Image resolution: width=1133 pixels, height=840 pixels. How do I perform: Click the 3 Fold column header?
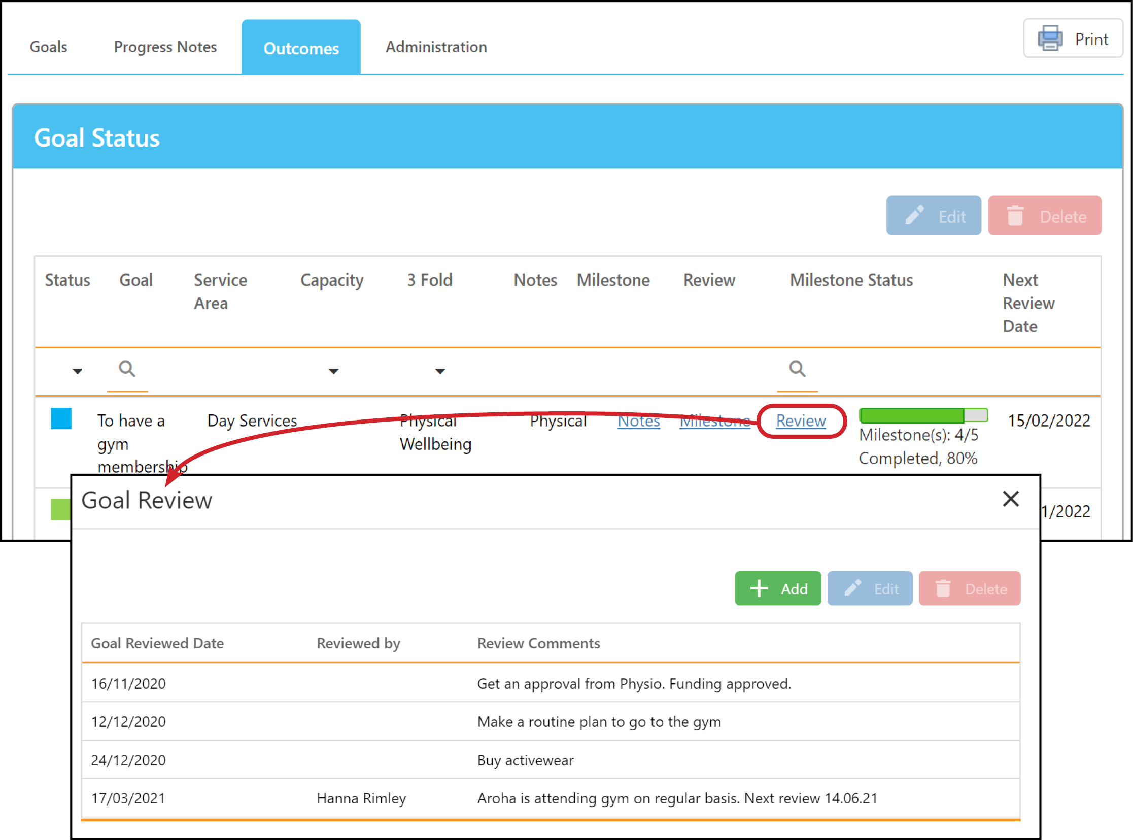[430, 279]
